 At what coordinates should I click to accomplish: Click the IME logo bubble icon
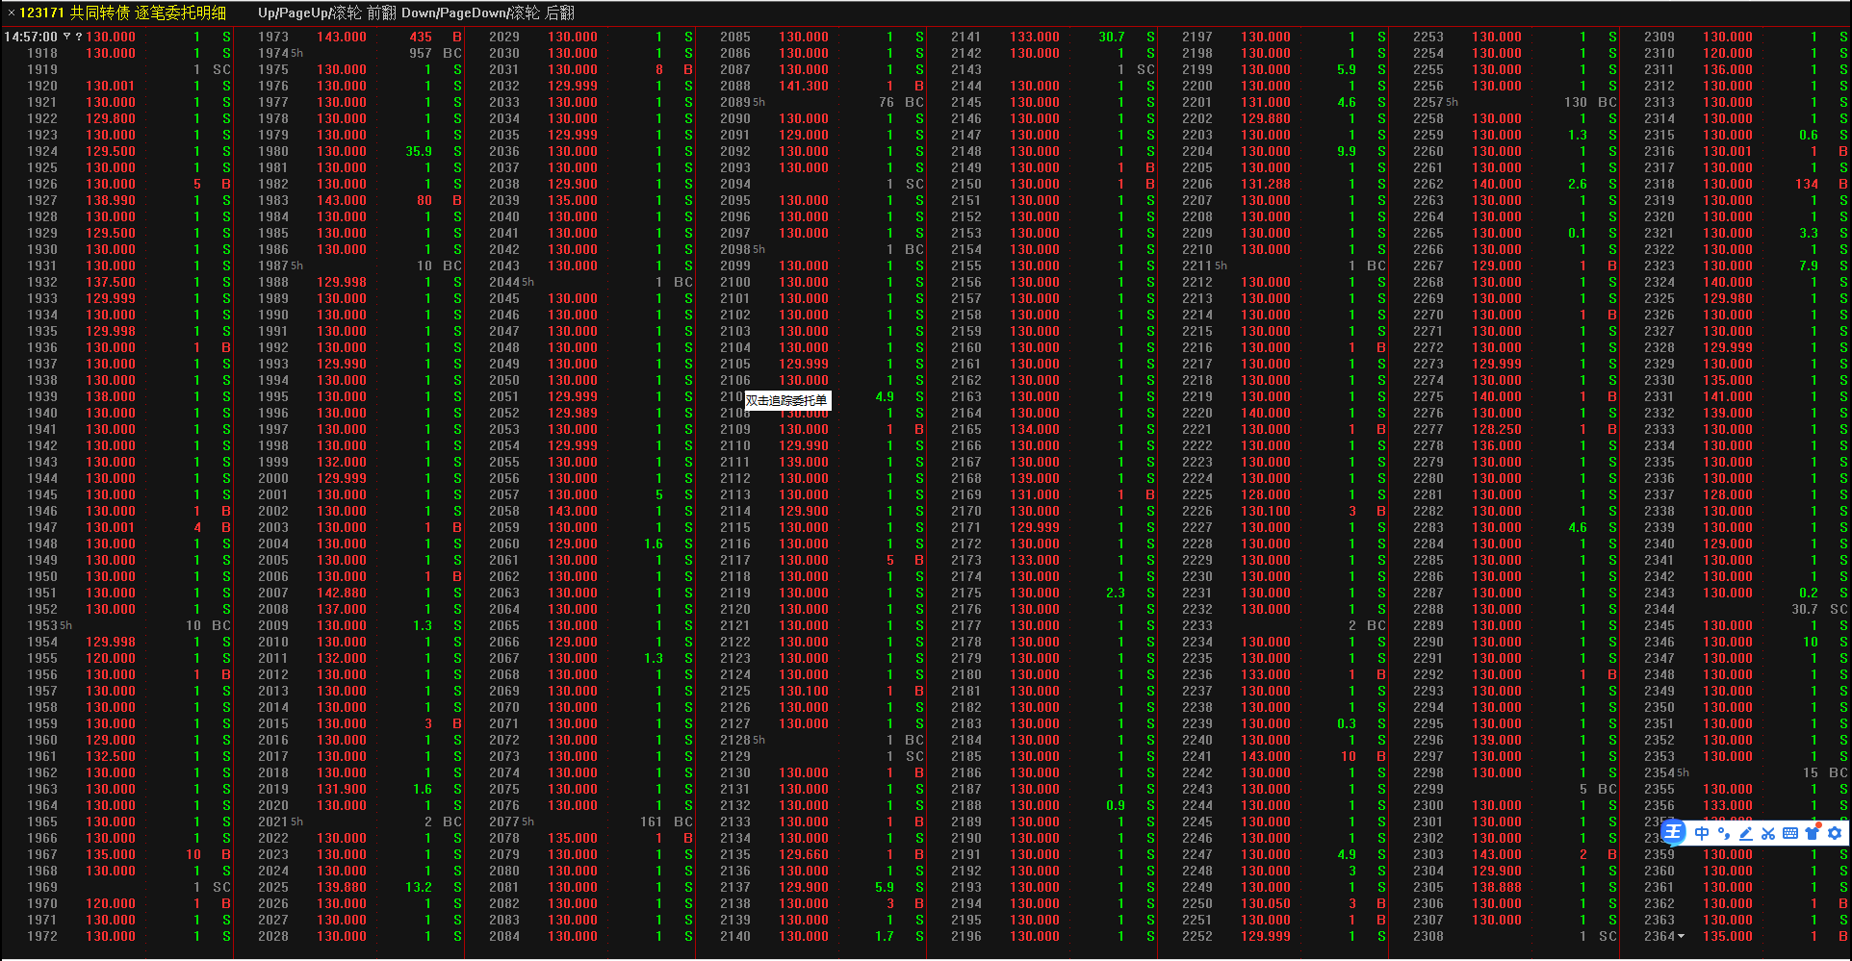1674,832
